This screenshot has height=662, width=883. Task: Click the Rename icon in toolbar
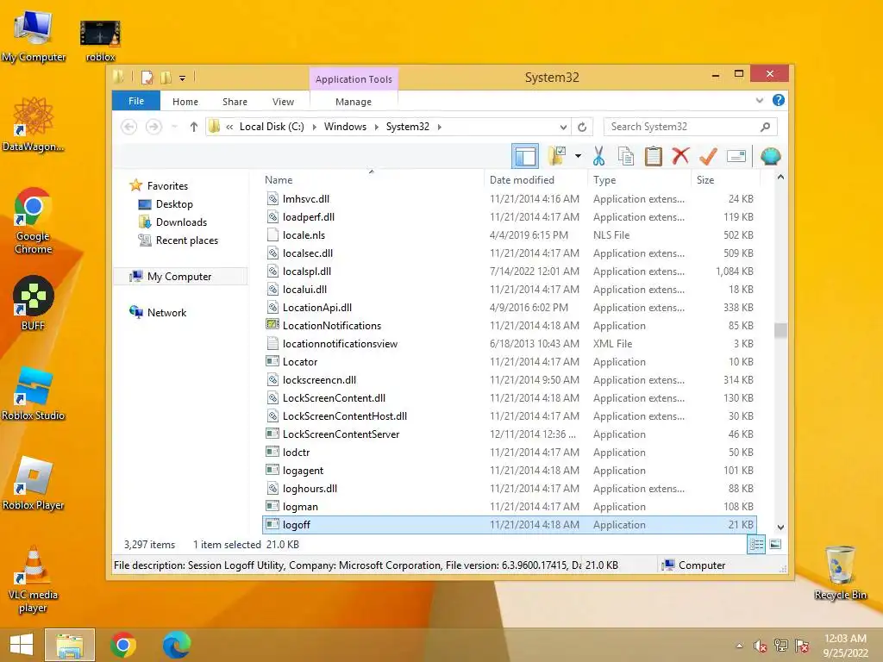click(x=736, y=157)
